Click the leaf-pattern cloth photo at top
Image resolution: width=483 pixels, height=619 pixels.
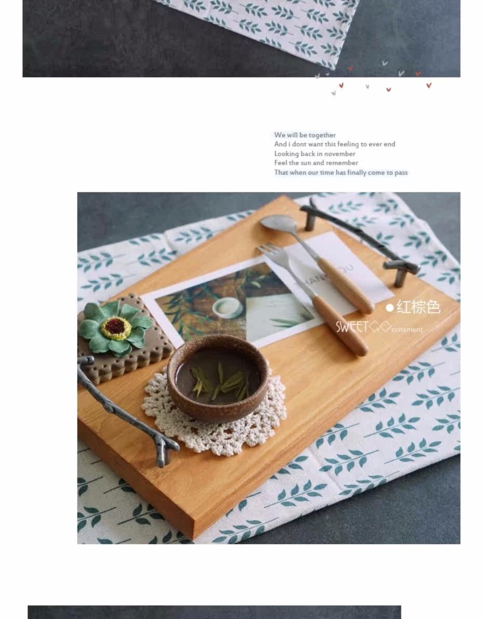(x=241, y=38)
